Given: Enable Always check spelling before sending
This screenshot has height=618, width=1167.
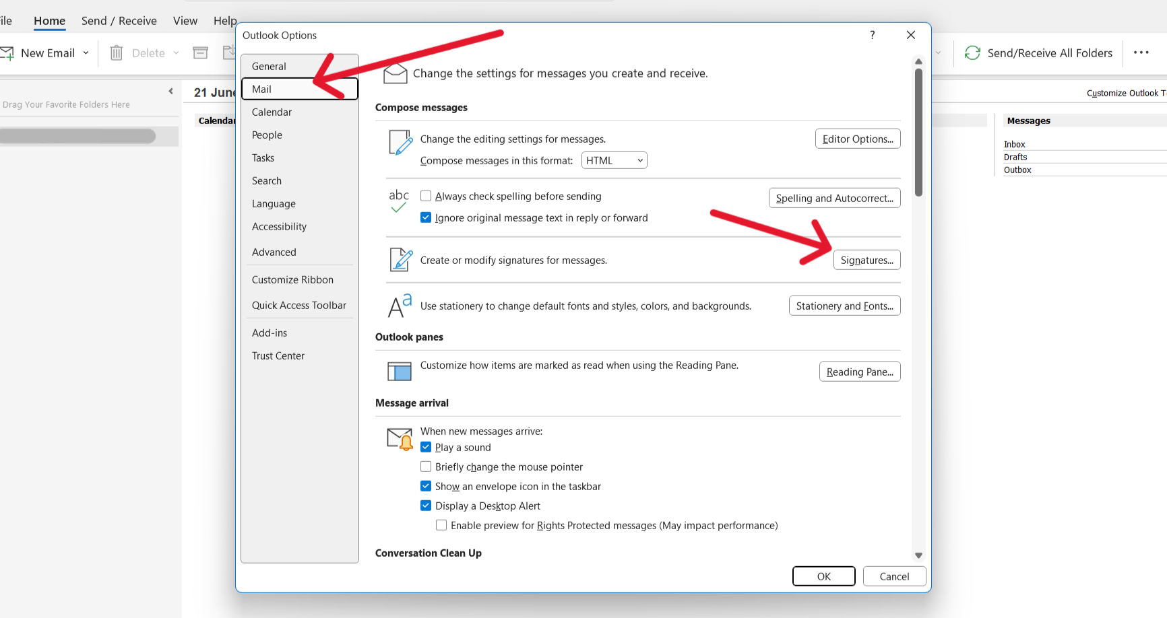Looking at the screenshot, I should pyautogui.click(x=426, y=196).
